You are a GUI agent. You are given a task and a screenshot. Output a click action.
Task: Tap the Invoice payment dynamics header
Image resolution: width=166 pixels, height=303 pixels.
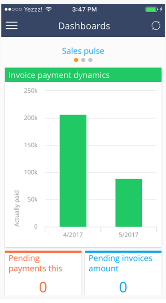click(x=83, y=75)
